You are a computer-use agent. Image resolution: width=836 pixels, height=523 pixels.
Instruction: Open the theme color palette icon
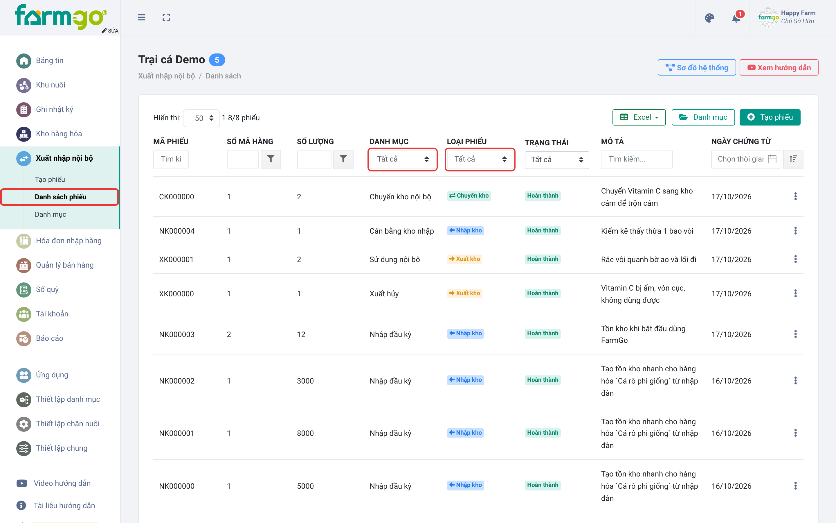[x=709, y=18]
